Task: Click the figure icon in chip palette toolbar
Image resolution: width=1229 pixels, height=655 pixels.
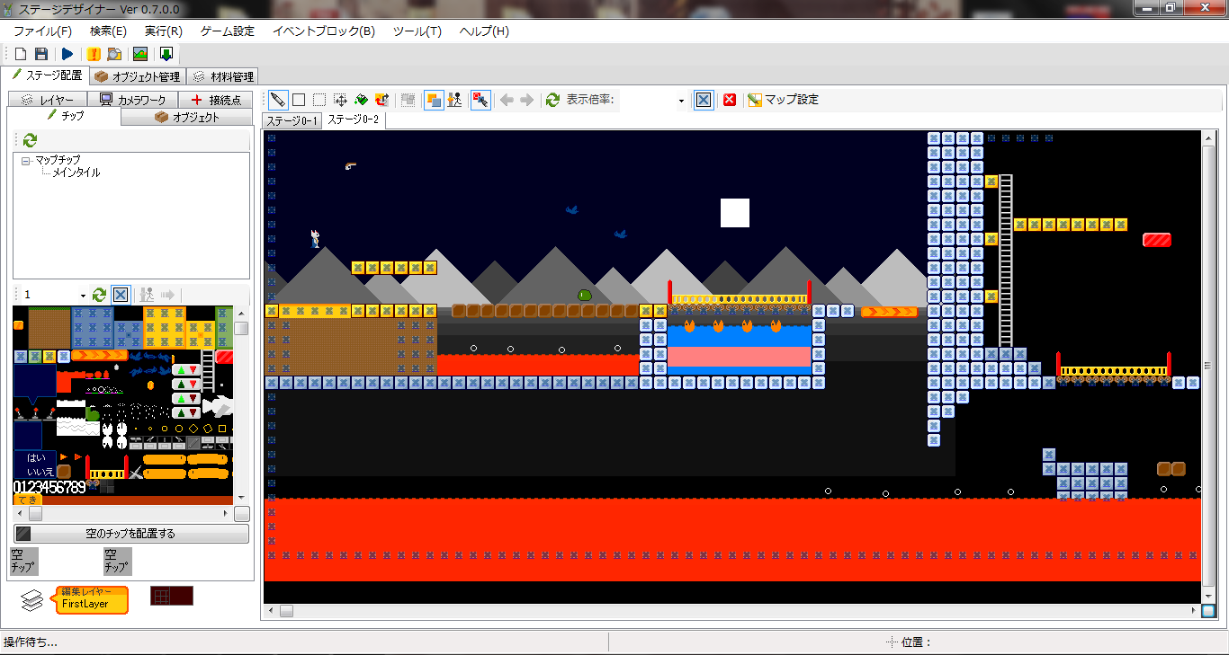Action: click(147, 295)
